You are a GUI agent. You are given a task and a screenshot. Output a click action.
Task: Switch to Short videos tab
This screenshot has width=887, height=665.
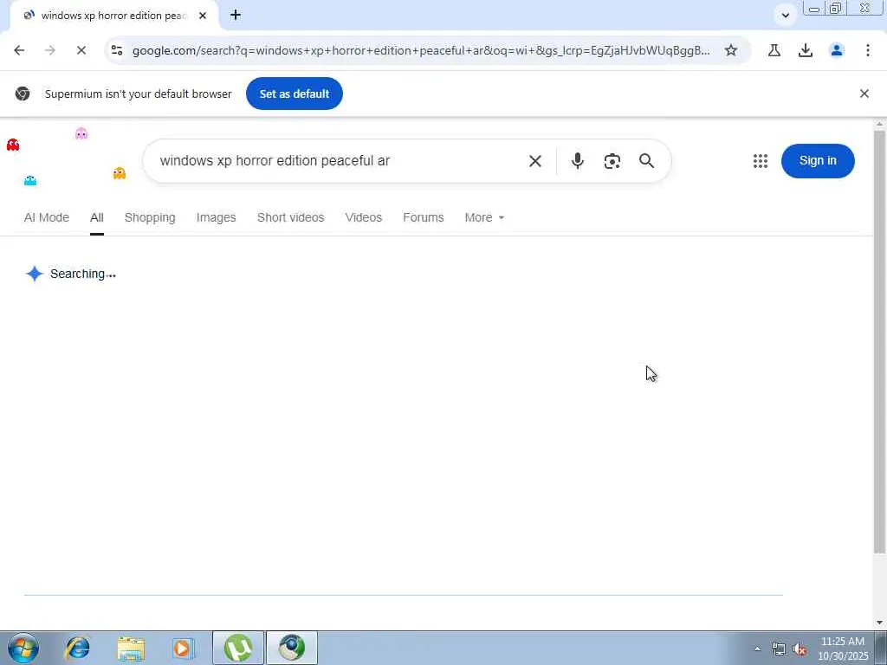tap(291, 217)
